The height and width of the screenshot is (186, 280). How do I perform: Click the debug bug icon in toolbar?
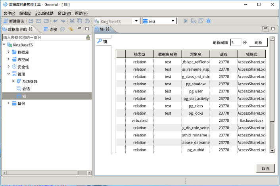coord(208,21)
